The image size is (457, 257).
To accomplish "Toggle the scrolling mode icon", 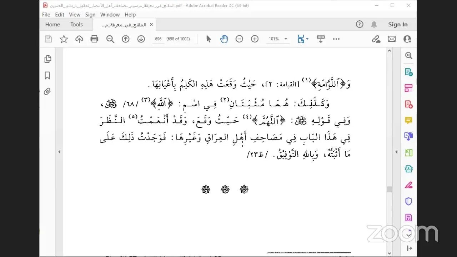I will (x=321, y=39).
